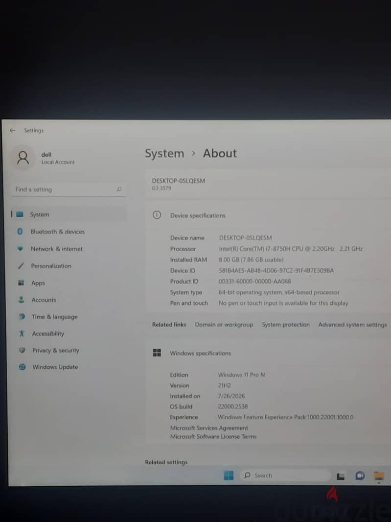Image resolution: width=391 pixels, height=522 pixels.
Task: Collapse the Device specifications section
Action: coord(268,215)
